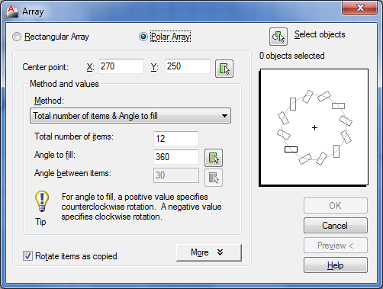383x289 pixels.
Task: Open the Help button
Action: tap(336, 265)
